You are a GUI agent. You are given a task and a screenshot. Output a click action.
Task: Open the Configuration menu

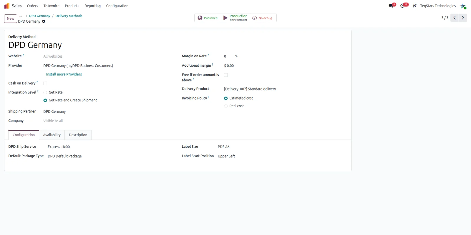[x=117, y=6]
